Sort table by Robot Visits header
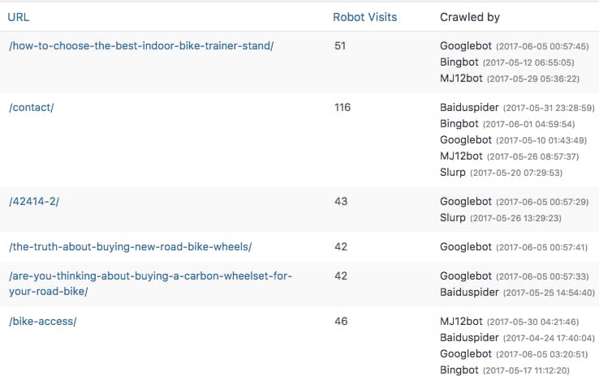The image size is (599, 376). (x=364, y=17)
